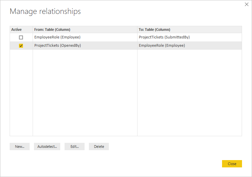Image resolution: width=252 pixels, height=177 pixels.
Task: Uncheck the active ProjectTickets (OpenedBy) relationship
Action: [x=21, y=46]
